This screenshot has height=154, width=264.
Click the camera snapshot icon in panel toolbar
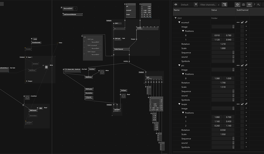tap(244, 5)
